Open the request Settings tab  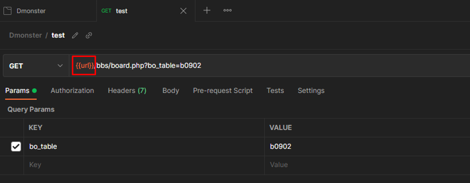click(311, 91)
